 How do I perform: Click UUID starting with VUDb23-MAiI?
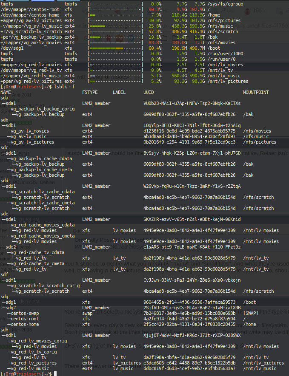[x=192, y=103]
